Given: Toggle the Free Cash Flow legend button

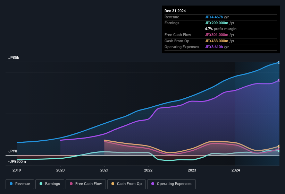Looking at the screenshot, I should [86, 184].
